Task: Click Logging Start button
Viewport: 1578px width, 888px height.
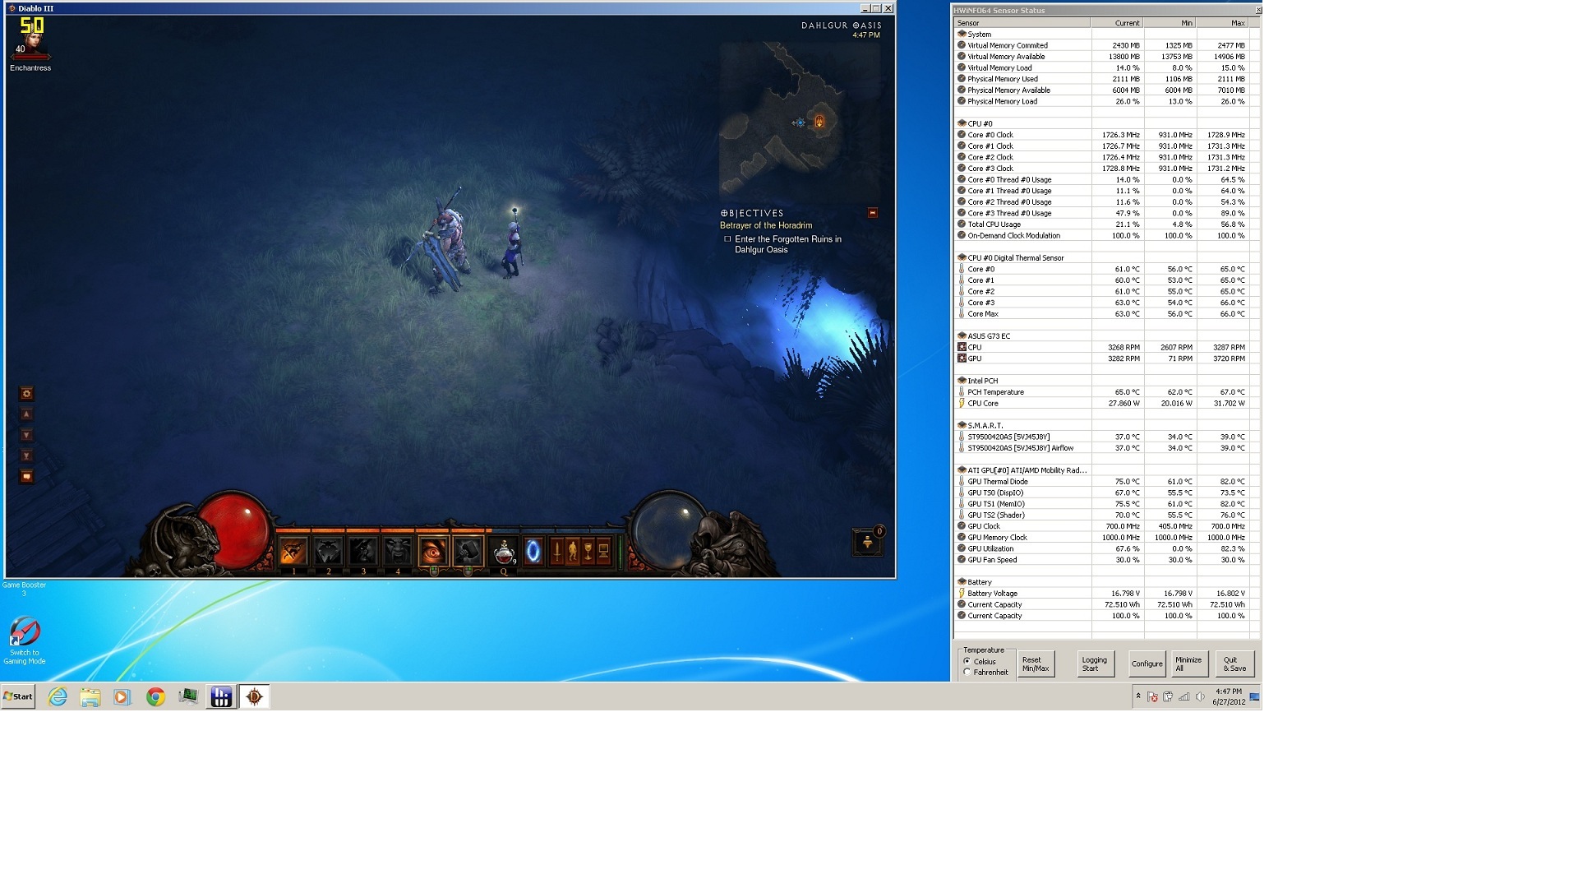Action: 1096,664
